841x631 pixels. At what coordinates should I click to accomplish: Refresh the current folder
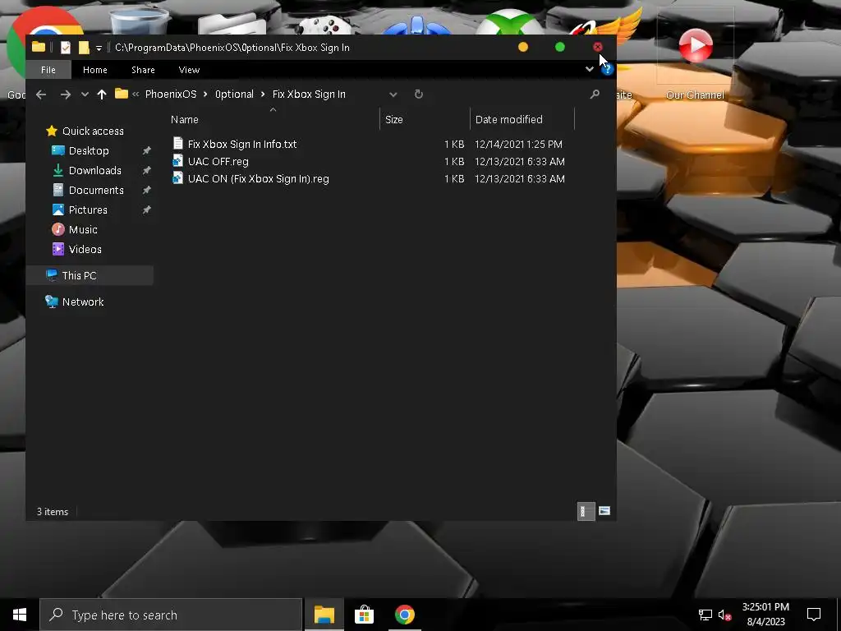pos(419,94)
